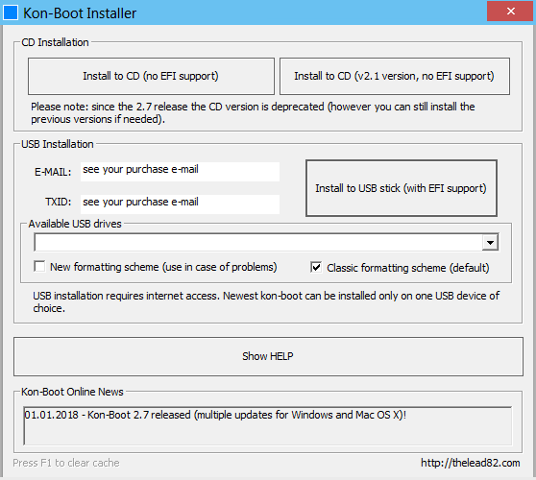
Task: Click the CD deprecation note text
Action: (253, 112)
